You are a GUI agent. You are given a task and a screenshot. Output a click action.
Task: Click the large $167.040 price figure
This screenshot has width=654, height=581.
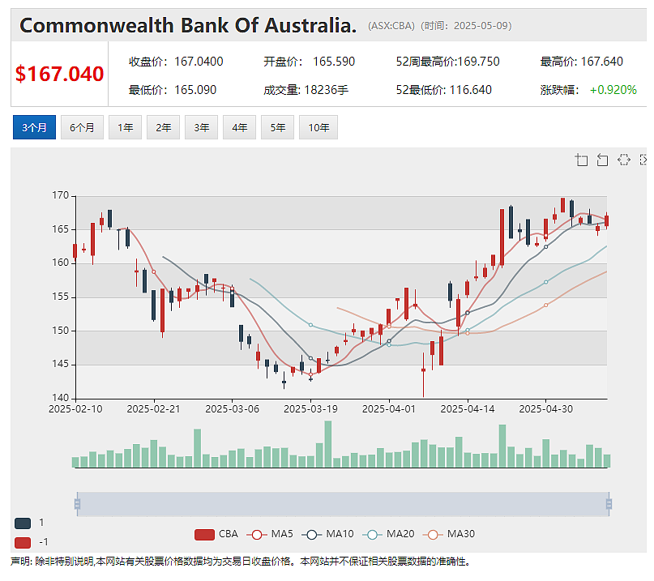coord(59,74)
